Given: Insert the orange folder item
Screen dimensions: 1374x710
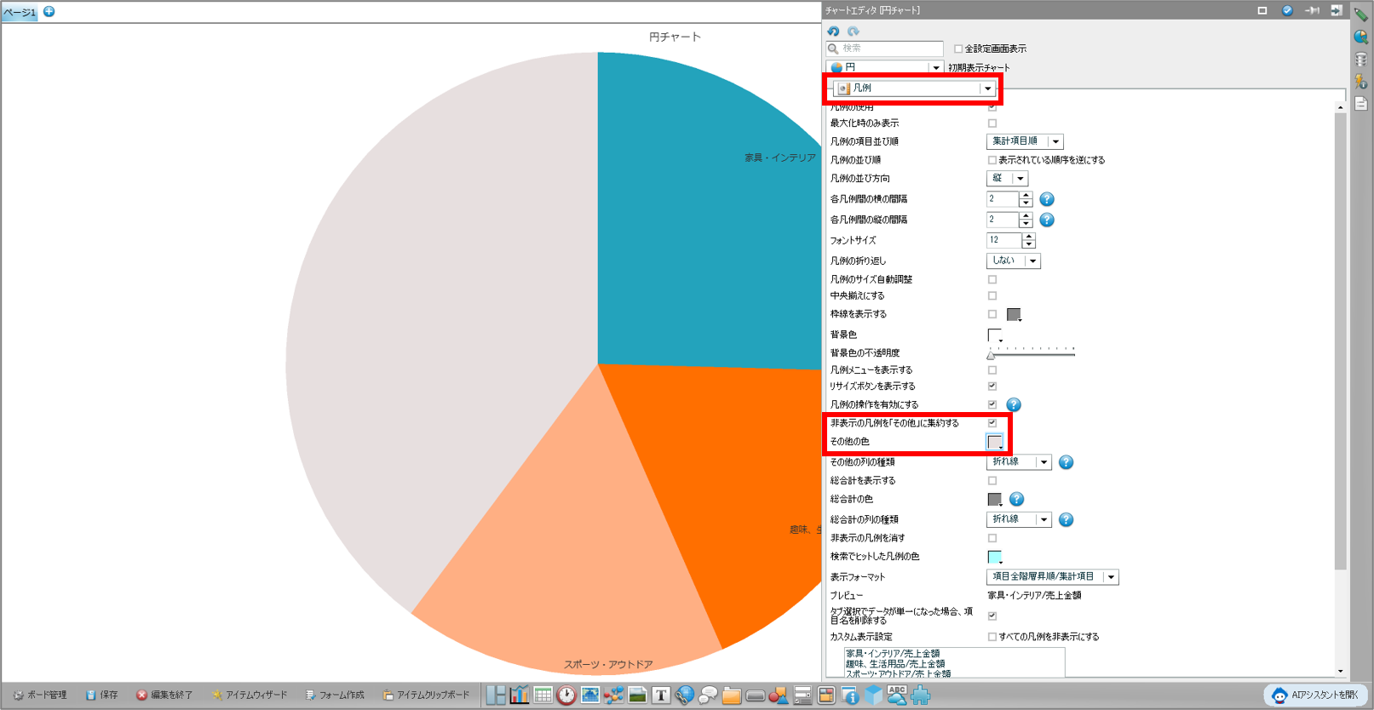Looking at the screenshot, I should click(731, 696).
